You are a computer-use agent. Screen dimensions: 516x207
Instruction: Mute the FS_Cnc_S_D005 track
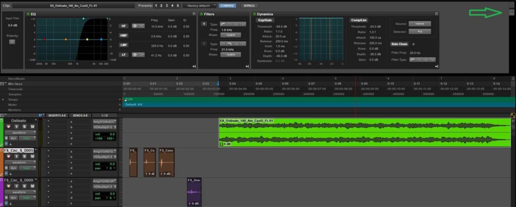[x=32, y=156]
